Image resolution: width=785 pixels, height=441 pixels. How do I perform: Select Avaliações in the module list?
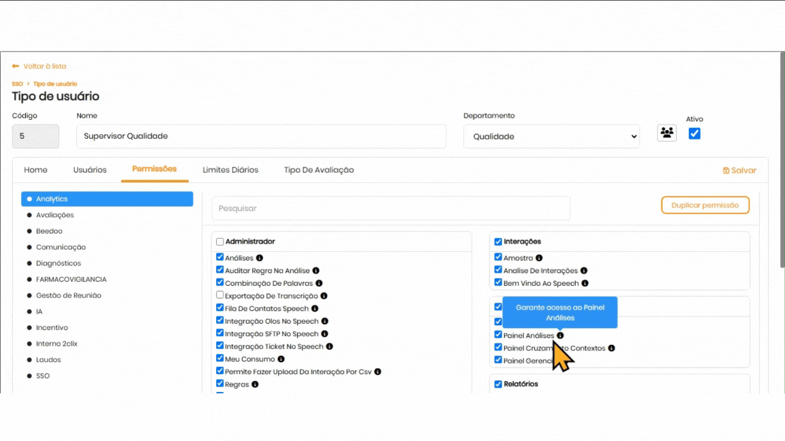click(x=55, y=215)
